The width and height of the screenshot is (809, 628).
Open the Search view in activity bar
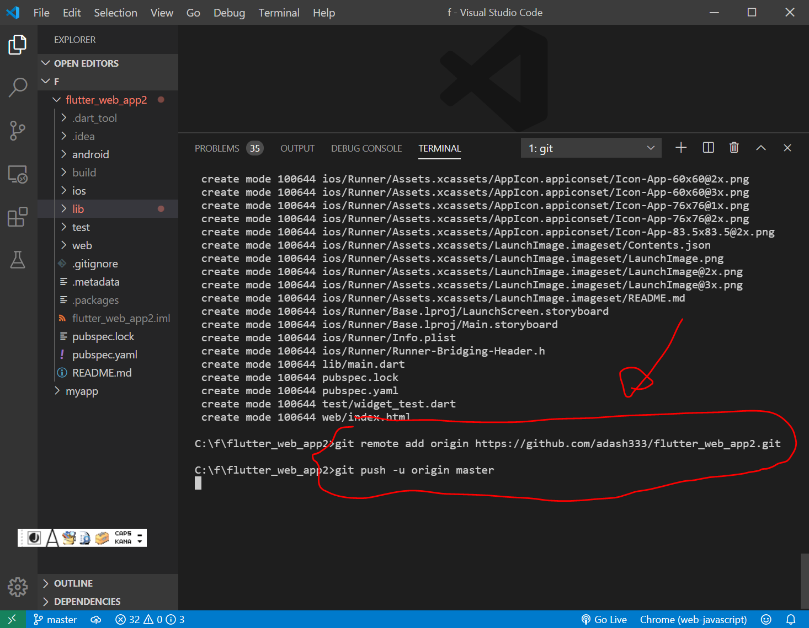tap(18, 87)
